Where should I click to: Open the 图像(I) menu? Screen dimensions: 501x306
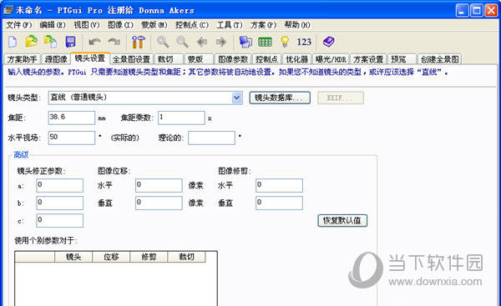pos(120,25)
